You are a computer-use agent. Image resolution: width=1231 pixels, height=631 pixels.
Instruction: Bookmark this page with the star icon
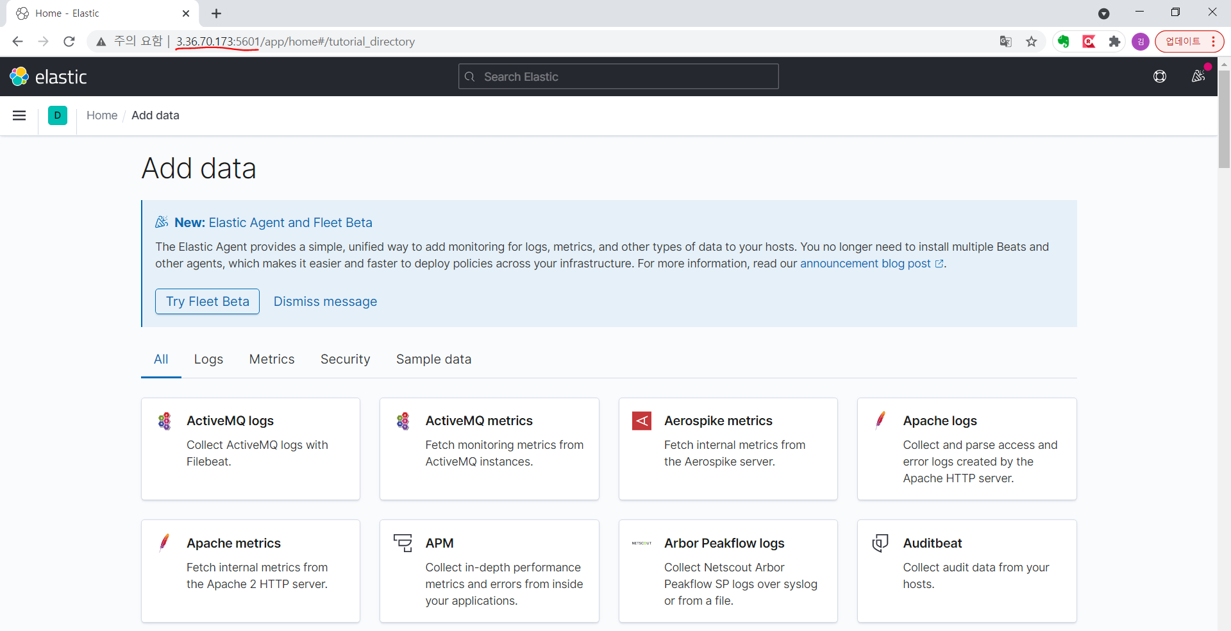(1031, 42)
